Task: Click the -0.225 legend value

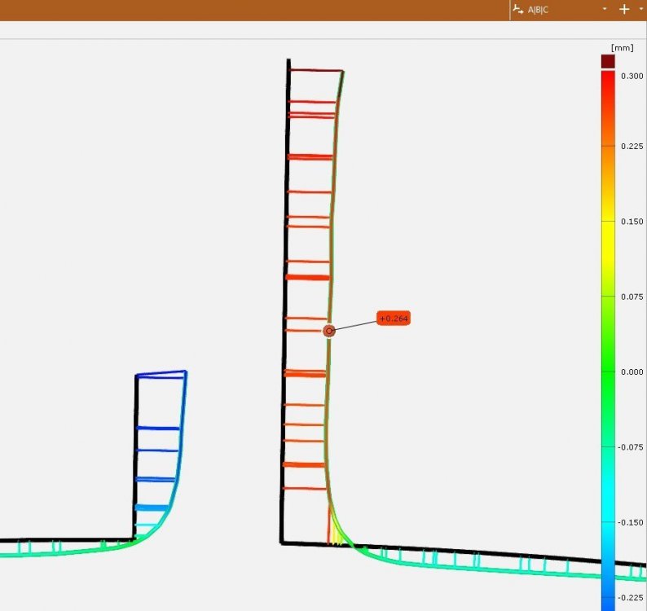Action: [x=632, y=597]
